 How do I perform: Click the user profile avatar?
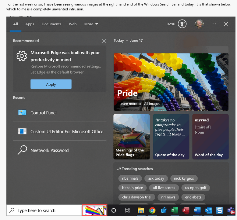[199, 24]
